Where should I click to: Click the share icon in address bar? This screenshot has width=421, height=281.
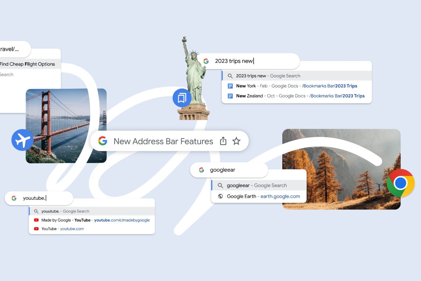click(223, 141)
